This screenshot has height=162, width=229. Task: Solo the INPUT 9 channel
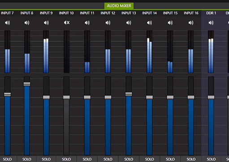46,159
